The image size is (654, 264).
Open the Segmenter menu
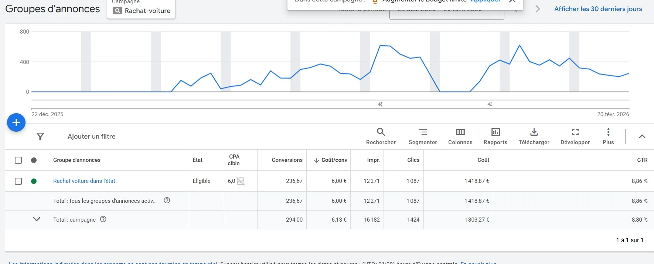(x=423, y=136)
